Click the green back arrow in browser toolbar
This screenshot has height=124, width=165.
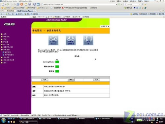(8, 4)
